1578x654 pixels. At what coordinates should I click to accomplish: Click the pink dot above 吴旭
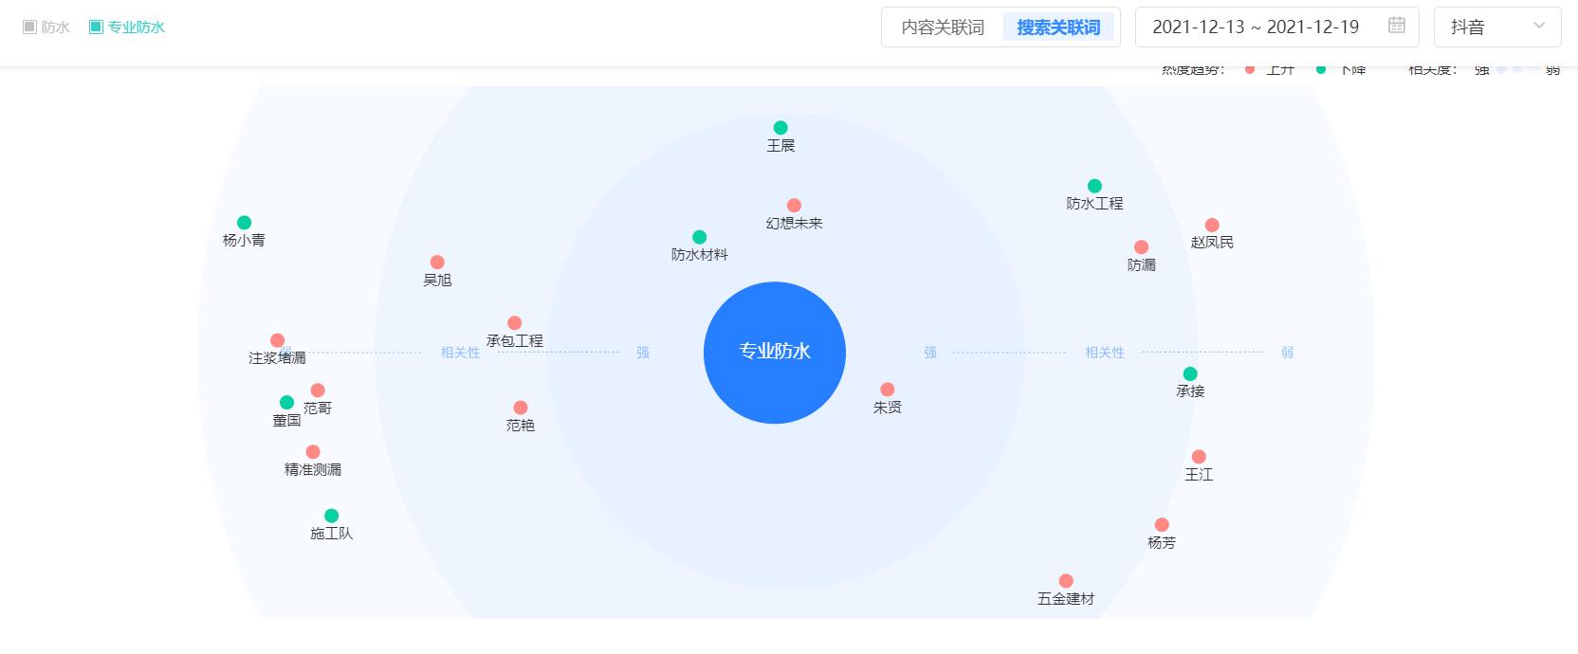(437, 263)
